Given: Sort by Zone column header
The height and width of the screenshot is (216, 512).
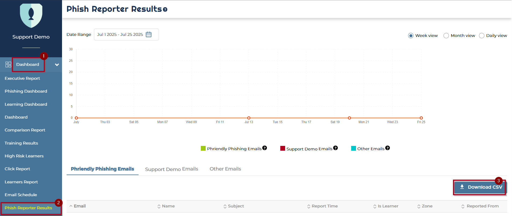Looking at the screenshot, I should (x=427, y=206).
